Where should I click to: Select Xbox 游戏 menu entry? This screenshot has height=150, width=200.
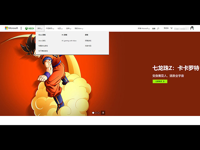tap(42, 41)
